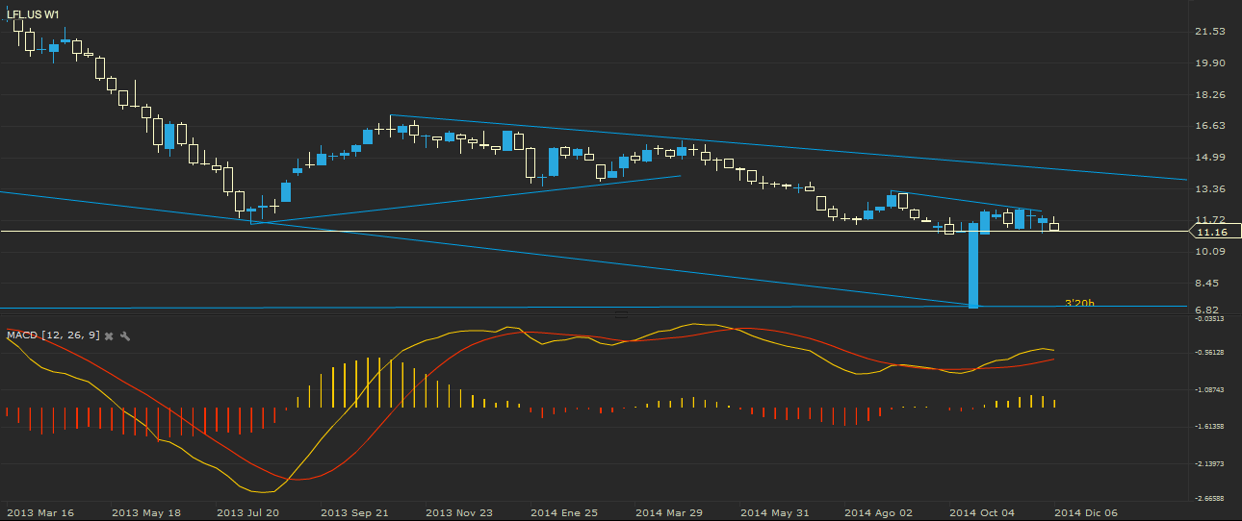This screenshot has height=521, width=1242.
Task: Click the 2014 Ene 25 date label
Action: pyautogui.click(x=563, y=512)
